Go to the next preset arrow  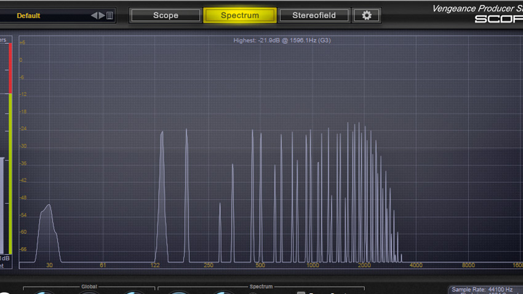click(102, 15)
